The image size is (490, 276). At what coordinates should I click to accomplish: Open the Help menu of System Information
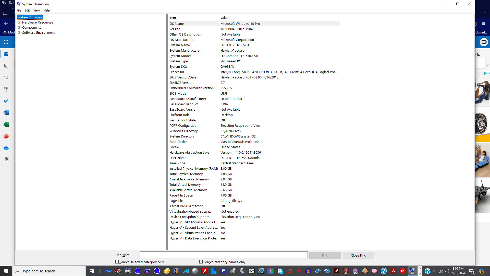coord(46,10)
